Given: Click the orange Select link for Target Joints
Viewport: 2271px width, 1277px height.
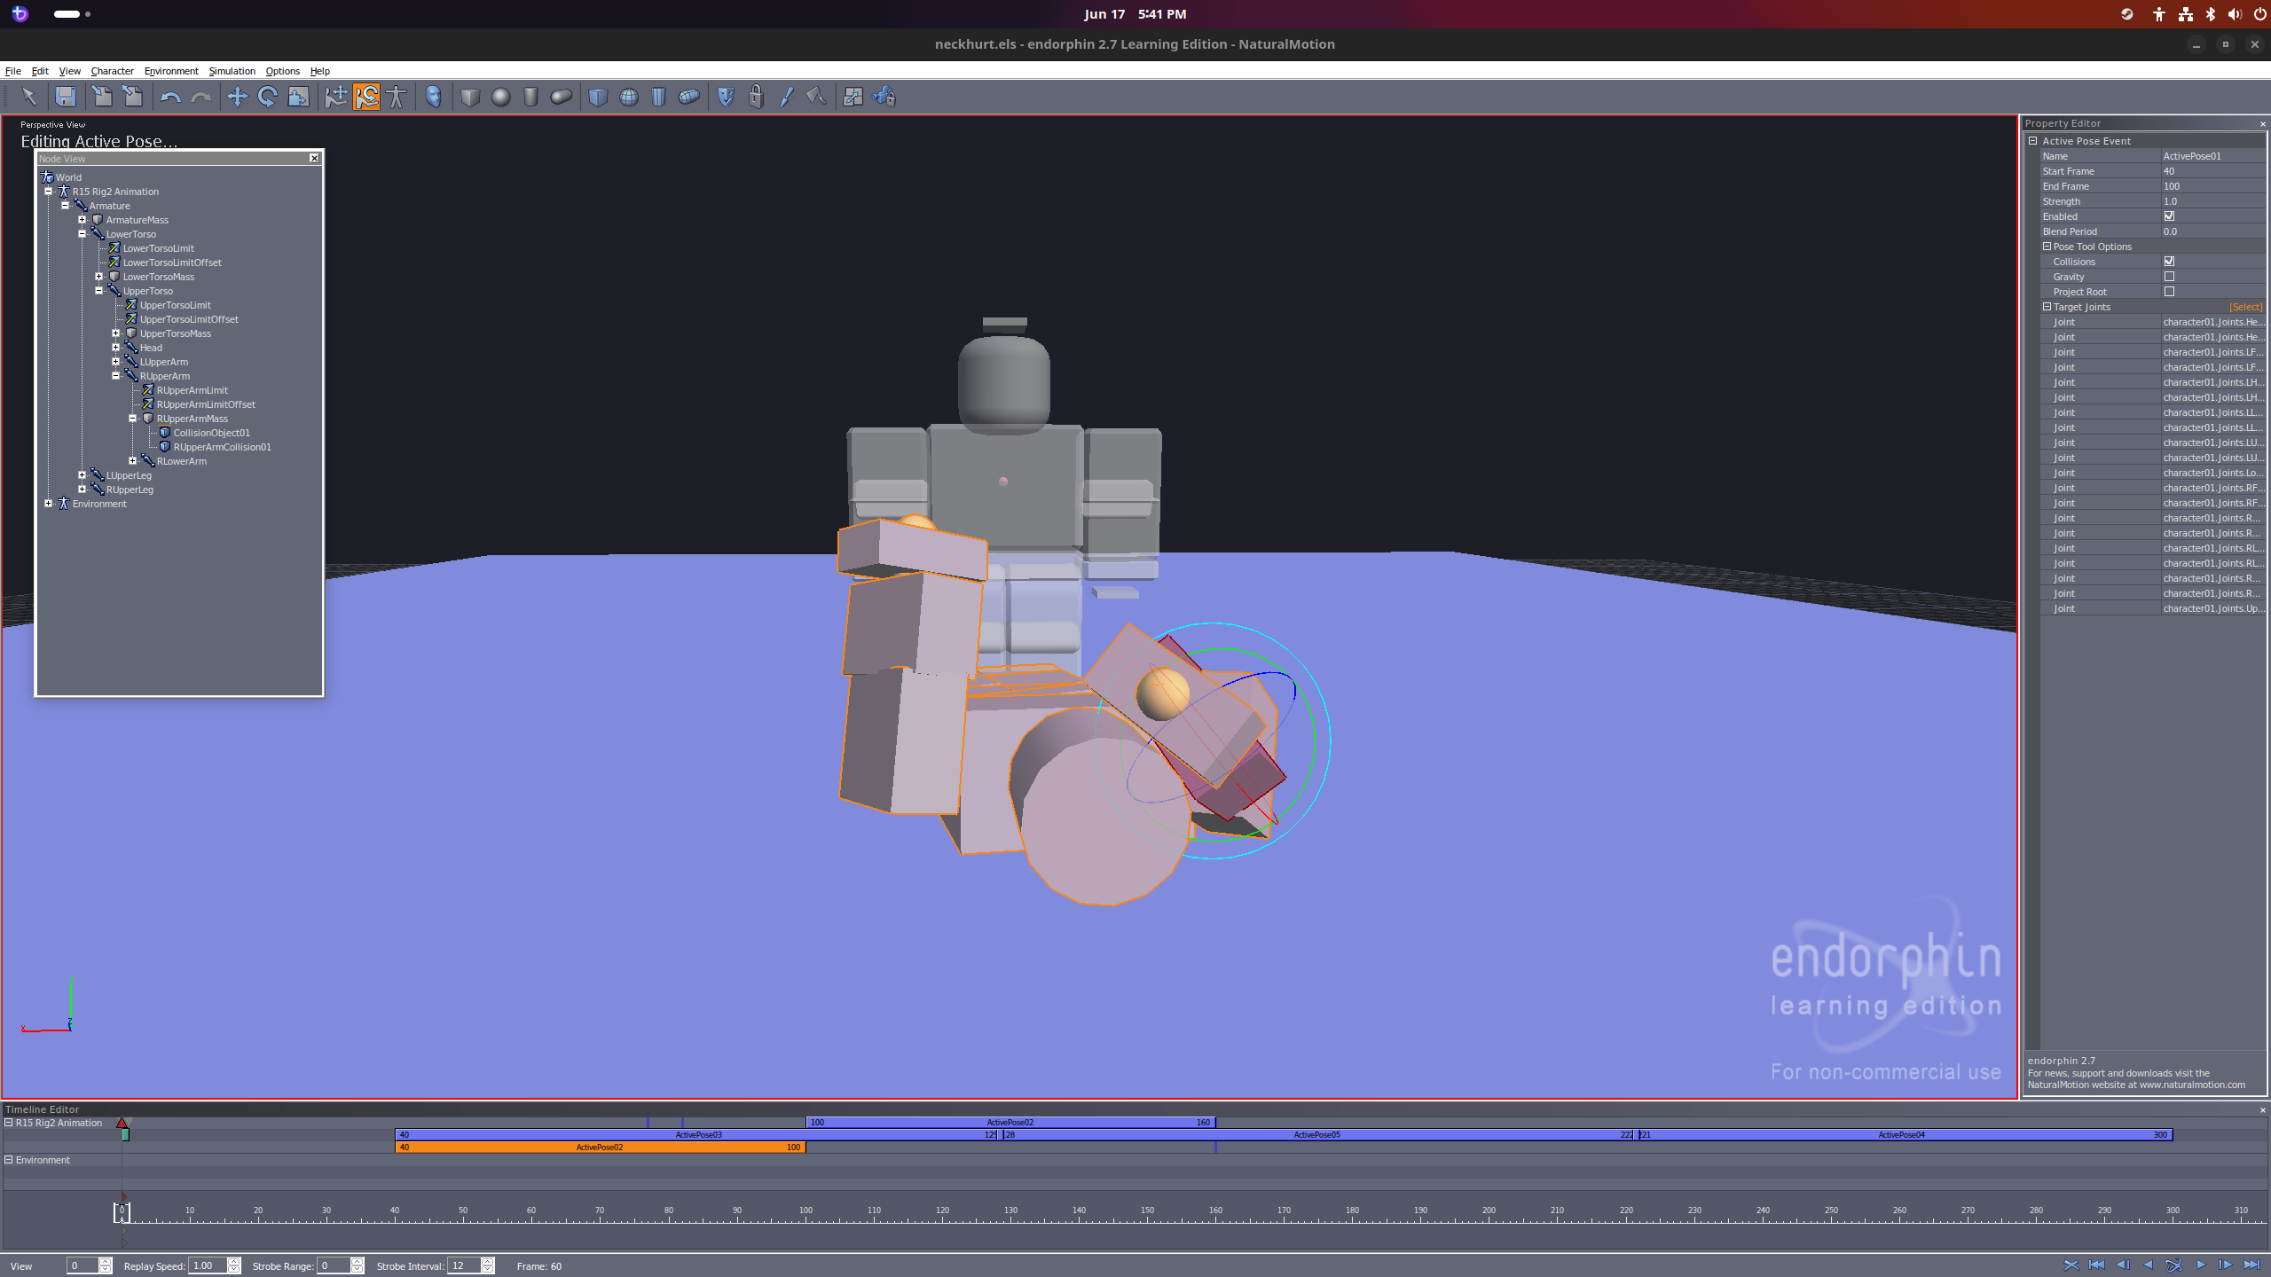Looking at the screenshot, I should [2245, 307].
